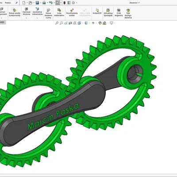This screenshot has height=177, width=177.
Task: Open View orientation cube icon
Action: click(x=79, y=23)
